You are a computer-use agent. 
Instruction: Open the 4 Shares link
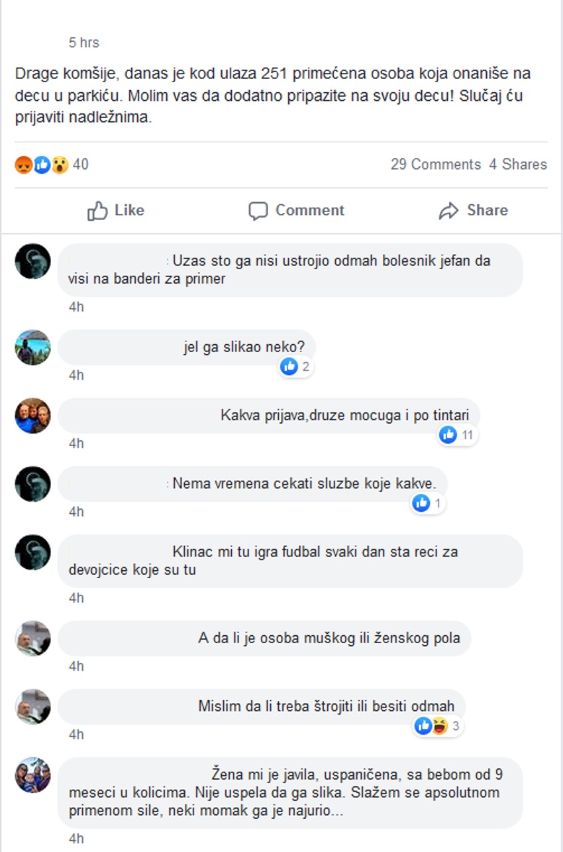pos(518,164)
